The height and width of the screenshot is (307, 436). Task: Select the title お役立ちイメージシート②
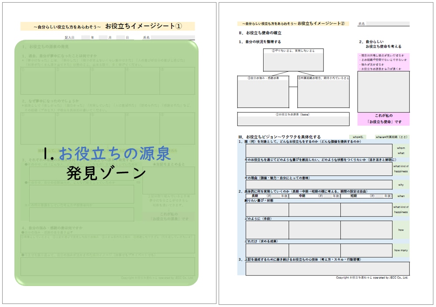point(321,24)
